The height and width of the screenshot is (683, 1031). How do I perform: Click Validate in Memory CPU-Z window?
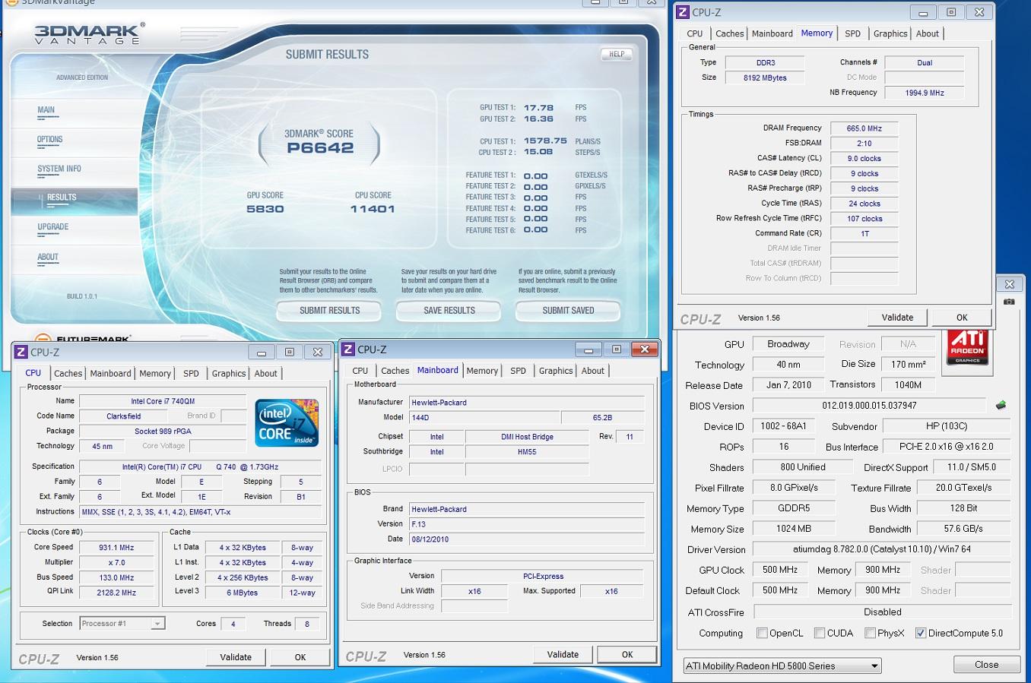point(897,318)
